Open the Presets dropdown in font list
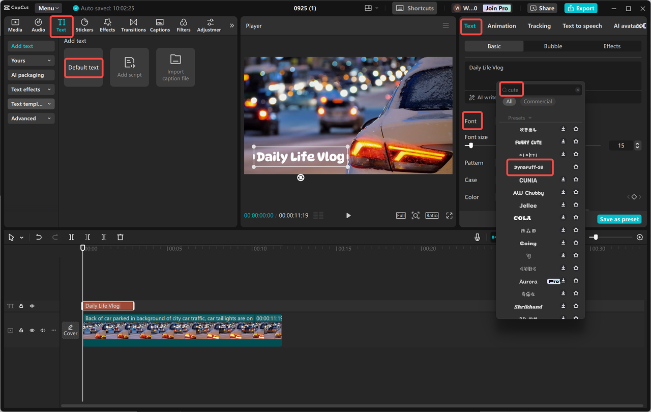The width and height of the screenshot is (651, 412). pos(519,117)
